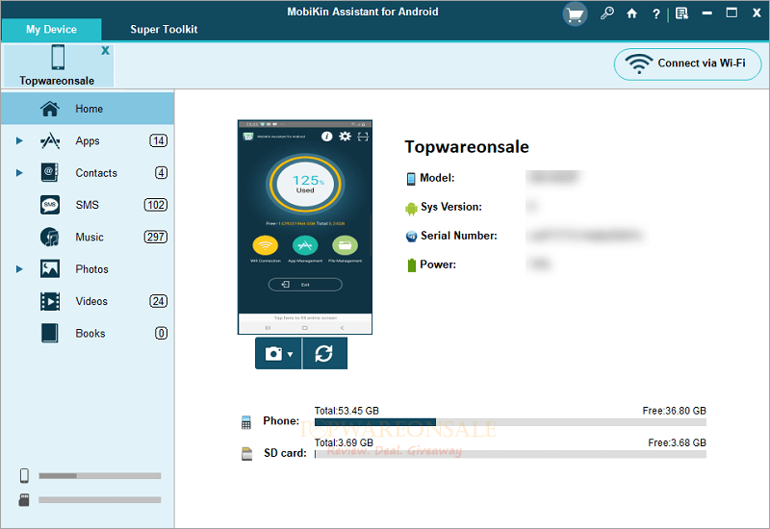
Task: Click the SD card storage usage bar
Action: 510,454
